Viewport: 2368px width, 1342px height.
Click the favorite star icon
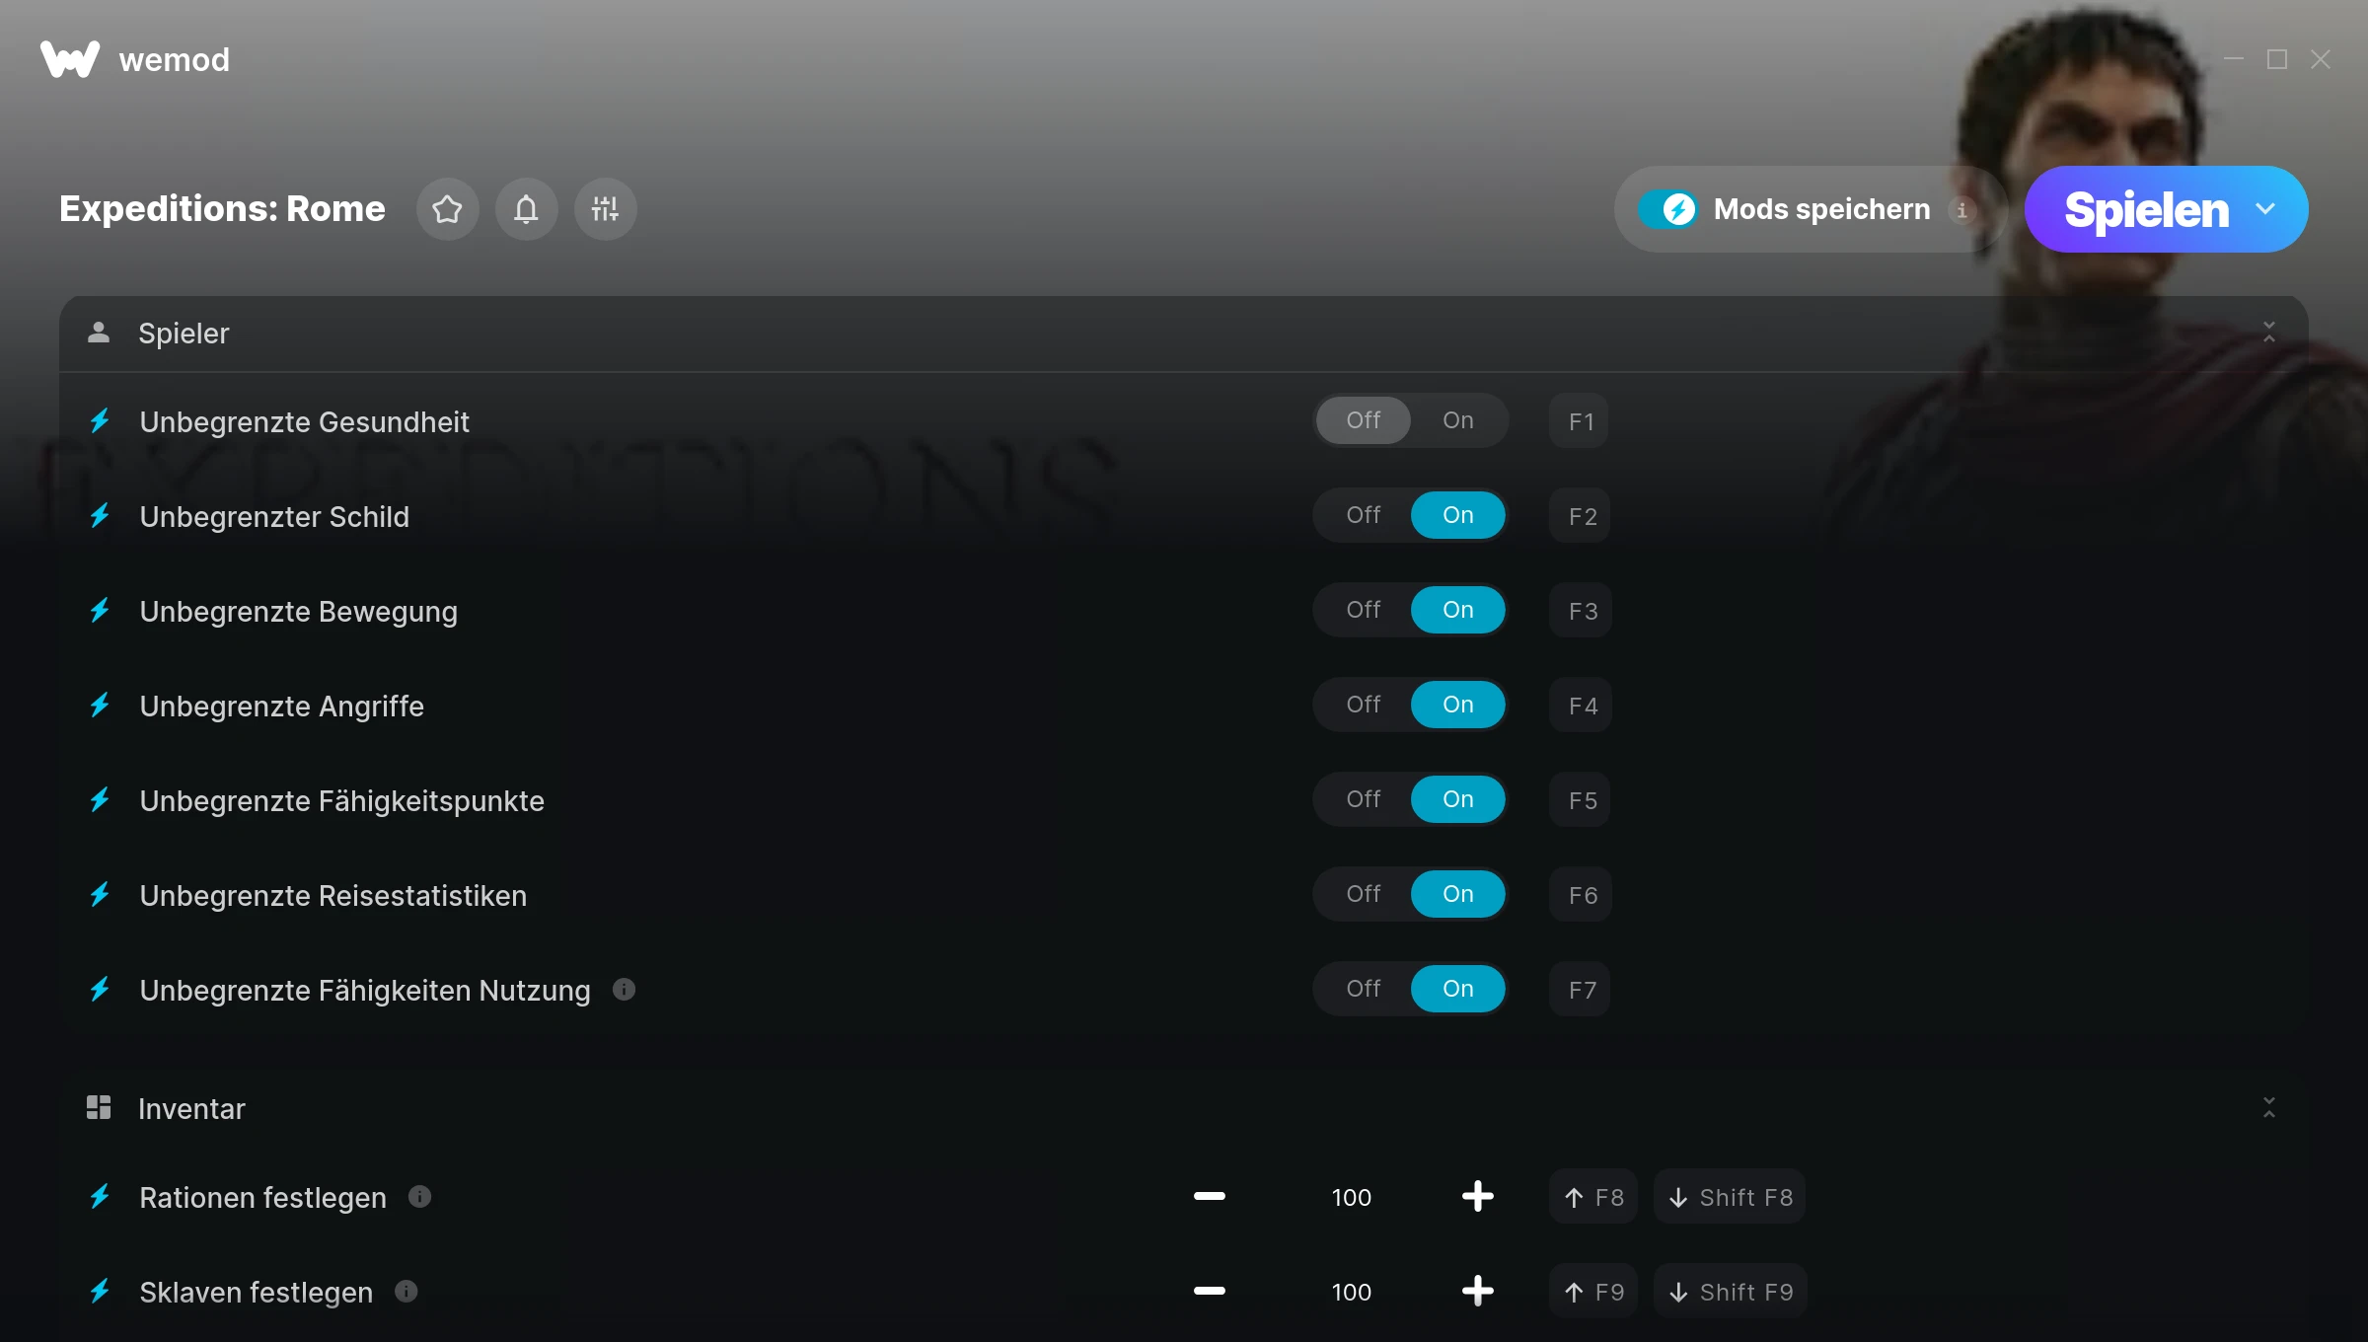pyautogui.click(x=447, y=209)
